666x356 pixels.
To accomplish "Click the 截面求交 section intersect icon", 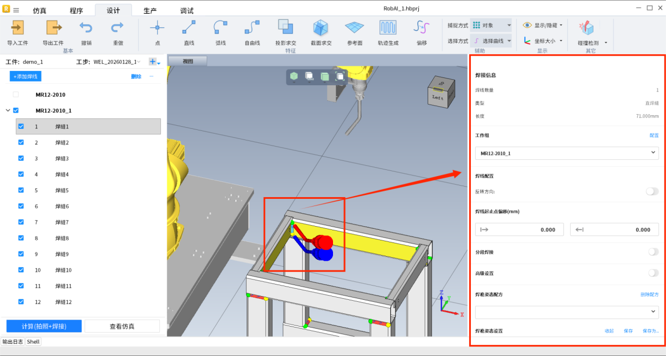I will tap(321, 28).
